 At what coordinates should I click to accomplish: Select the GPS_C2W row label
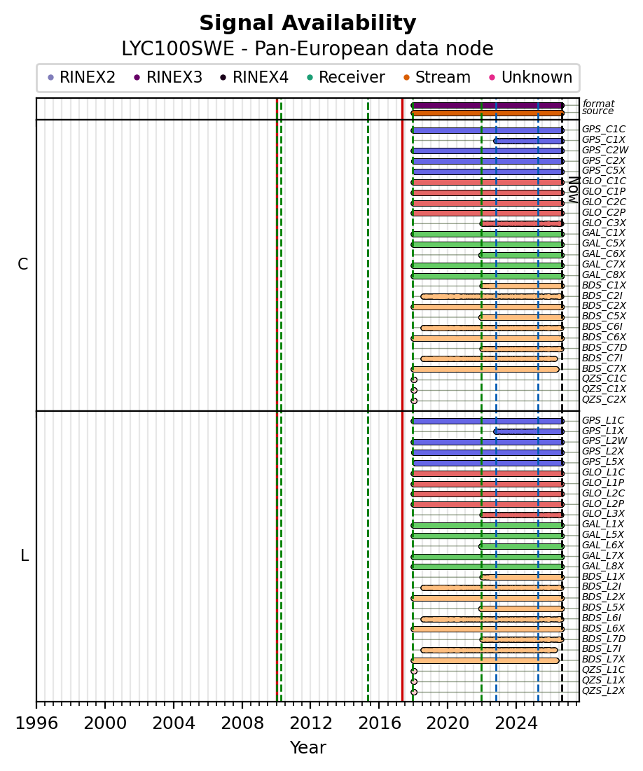[x=605, y=150]
